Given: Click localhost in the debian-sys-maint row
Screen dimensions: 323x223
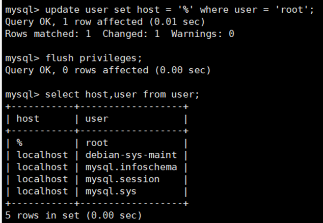Looking at the screenshot, I should [42, 155].
